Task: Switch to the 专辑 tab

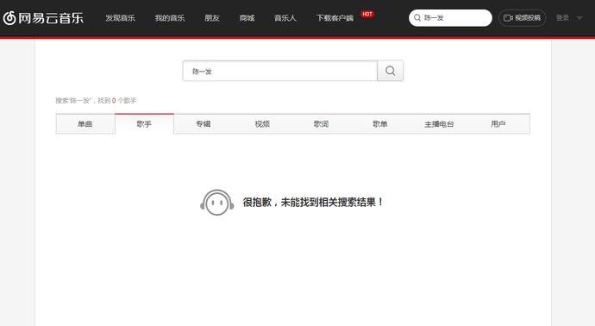Action: click(x=204, y=124)
